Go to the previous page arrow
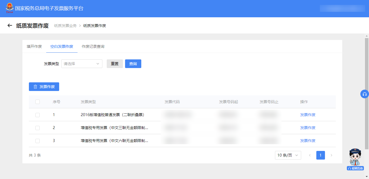This screenshot has width=369, height=179. 310,155
